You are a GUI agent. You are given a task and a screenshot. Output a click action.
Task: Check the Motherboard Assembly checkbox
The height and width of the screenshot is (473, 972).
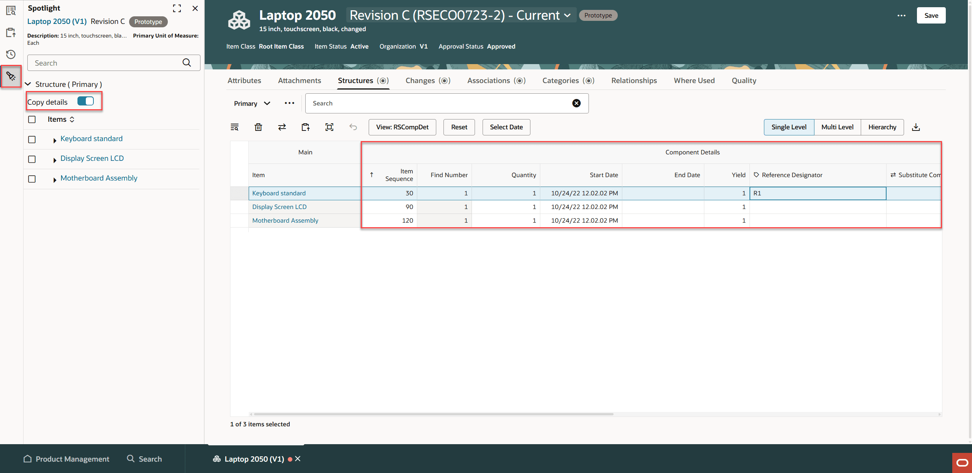pos(32,179)
